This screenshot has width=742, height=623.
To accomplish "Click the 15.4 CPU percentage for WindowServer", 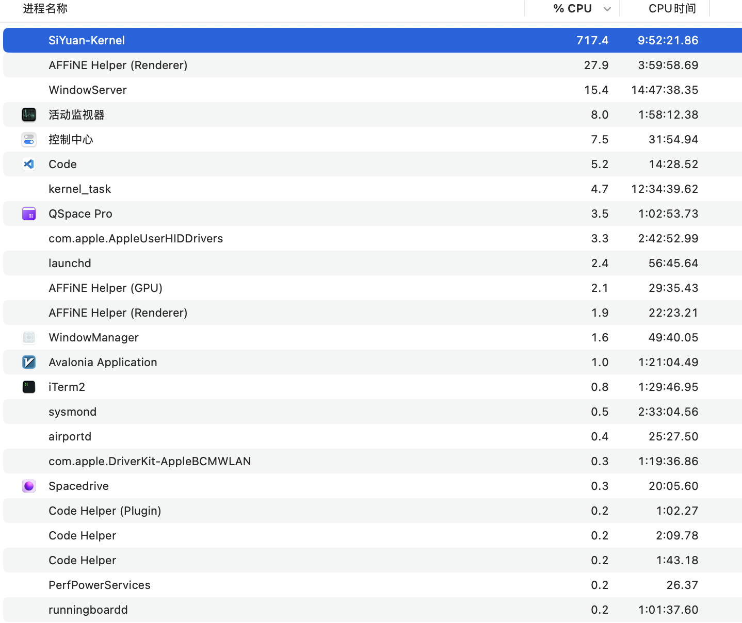I will 596,90.
